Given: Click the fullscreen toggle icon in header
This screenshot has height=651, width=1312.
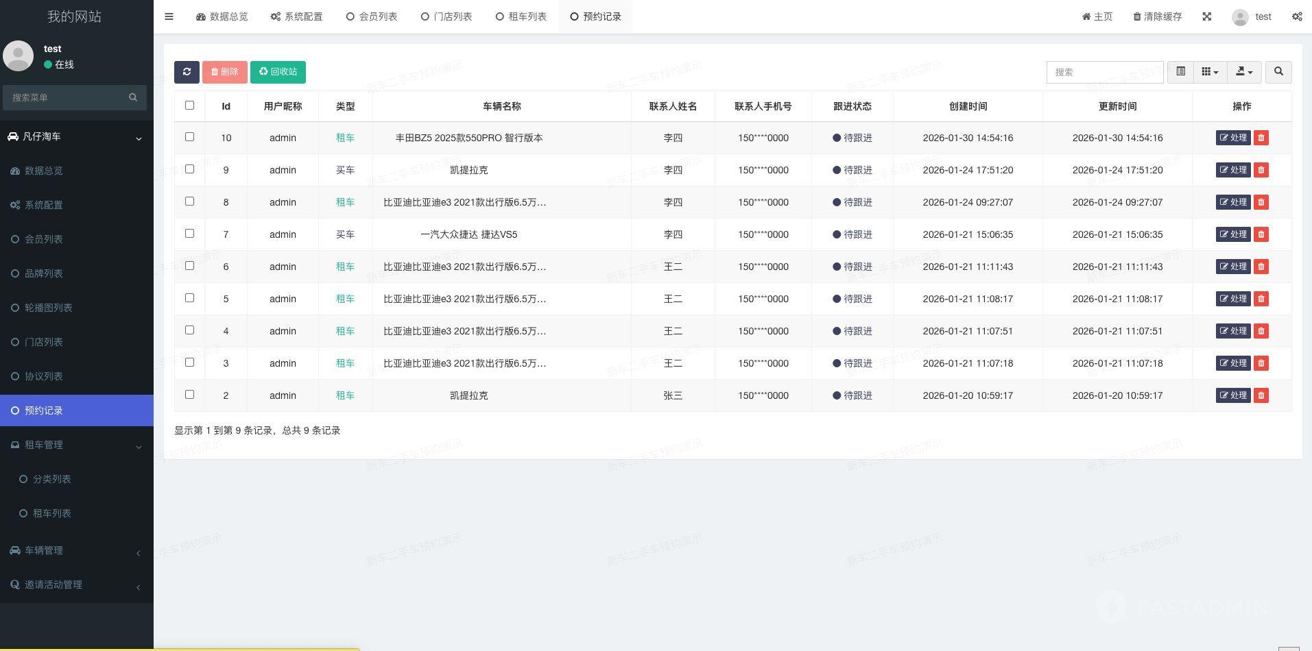Looking at the screenshot, I should click(x=1207, y=16).
